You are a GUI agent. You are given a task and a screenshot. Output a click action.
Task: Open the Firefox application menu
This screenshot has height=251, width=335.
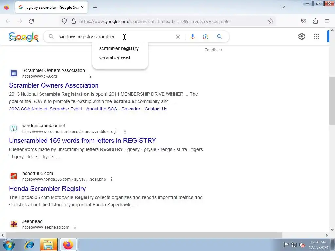pyautogui.click(x=327, y=21)
